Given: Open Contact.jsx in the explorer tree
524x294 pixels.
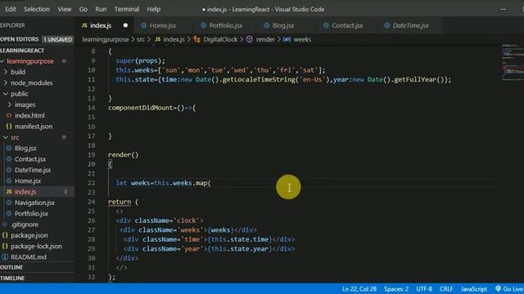Looking at the screenshot, I should [x=30, y=159].
